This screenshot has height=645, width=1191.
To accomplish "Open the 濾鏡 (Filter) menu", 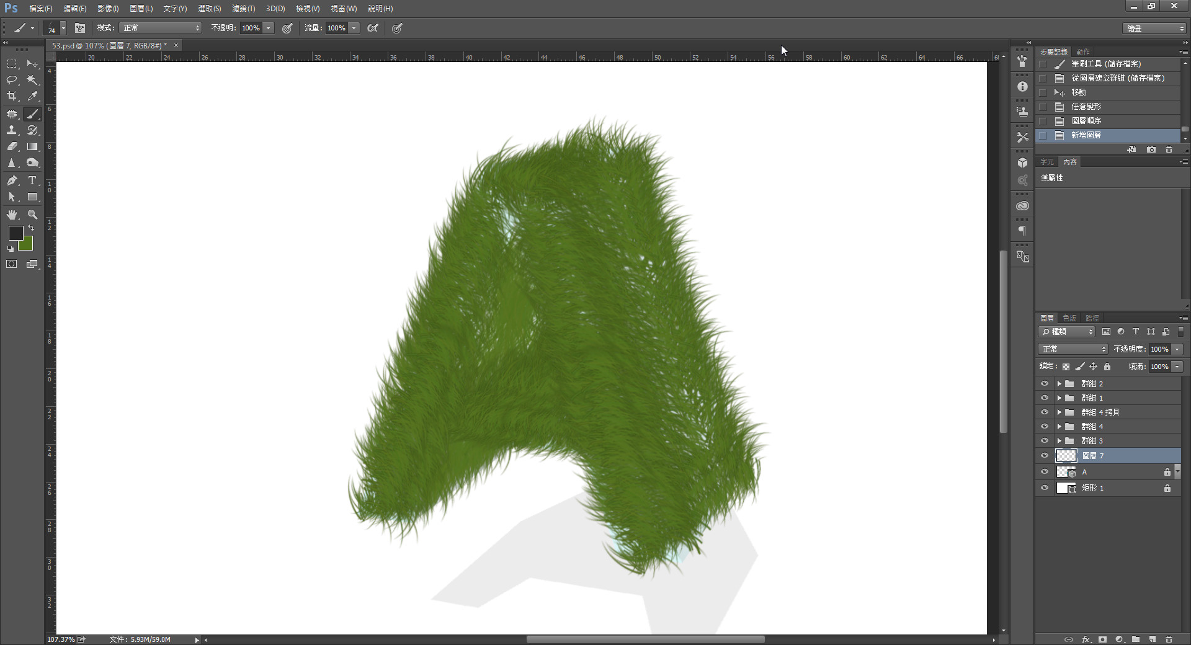I will click(x=243, y=9).
